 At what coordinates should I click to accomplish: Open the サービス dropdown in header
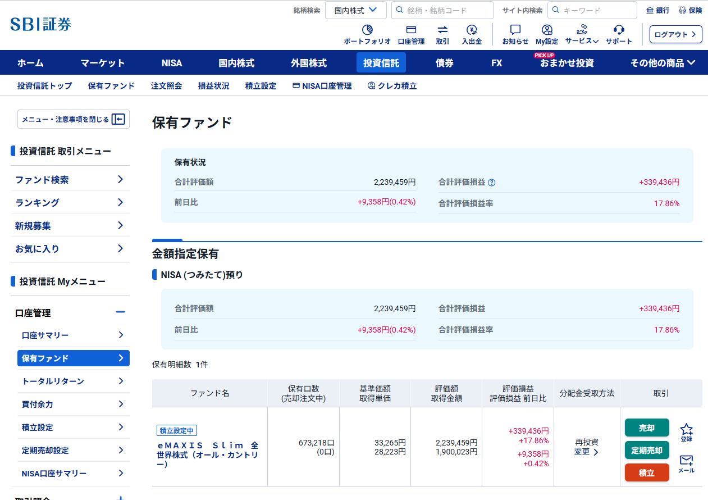tap(582, 34)
